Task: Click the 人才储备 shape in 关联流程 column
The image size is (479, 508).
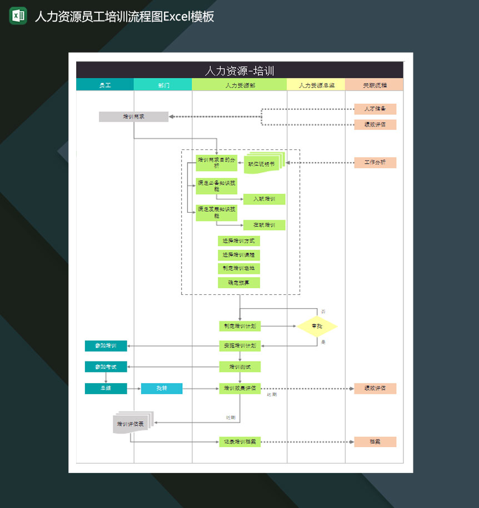Action: pos(375,109)
